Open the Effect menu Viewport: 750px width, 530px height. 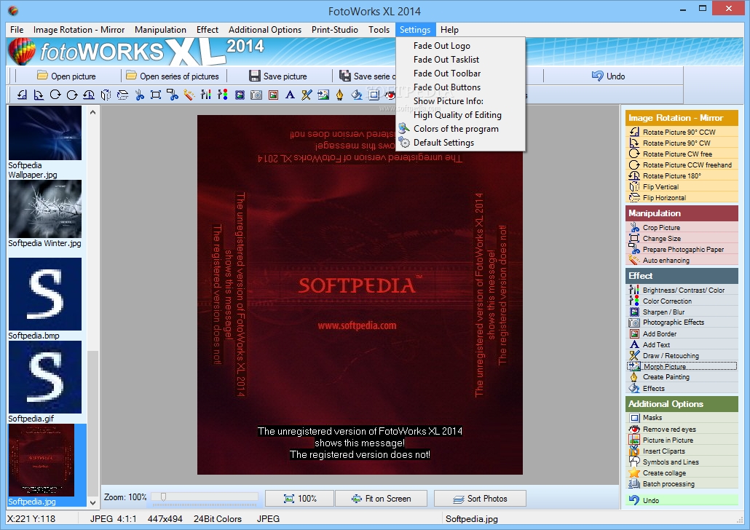point(207,30)
